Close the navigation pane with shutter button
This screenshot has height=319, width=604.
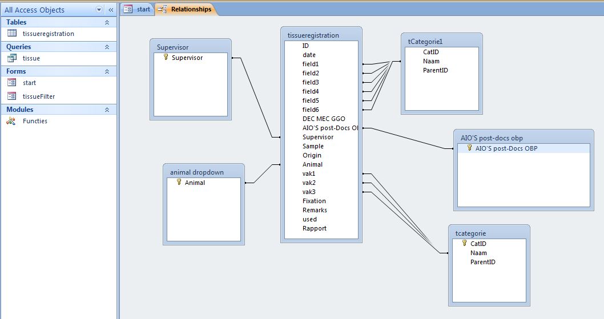pos(111,10)
